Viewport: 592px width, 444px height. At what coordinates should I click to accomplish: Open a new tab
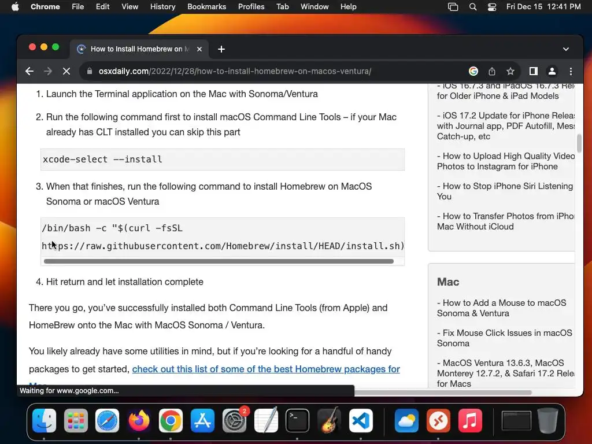point(221,49)
